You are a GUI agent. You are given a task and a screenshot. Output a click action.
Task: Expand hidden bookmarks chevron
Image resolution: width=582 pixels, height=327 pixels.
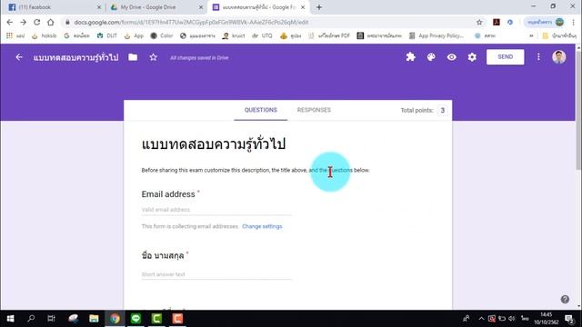531,35
